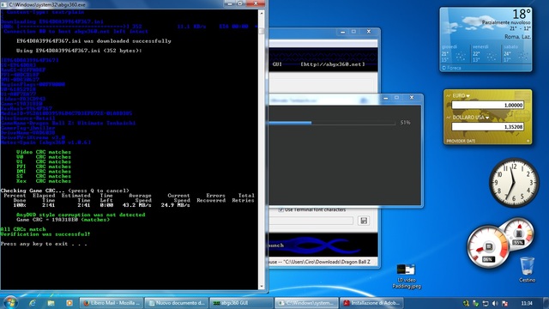The width and height of the screenshot is (549, 309).
Task: Click the green-check network tray icon
Action: point(475,303)
